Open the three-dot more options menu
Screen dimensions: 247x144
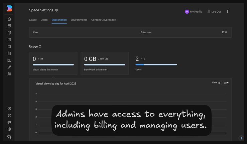point(228,12)
